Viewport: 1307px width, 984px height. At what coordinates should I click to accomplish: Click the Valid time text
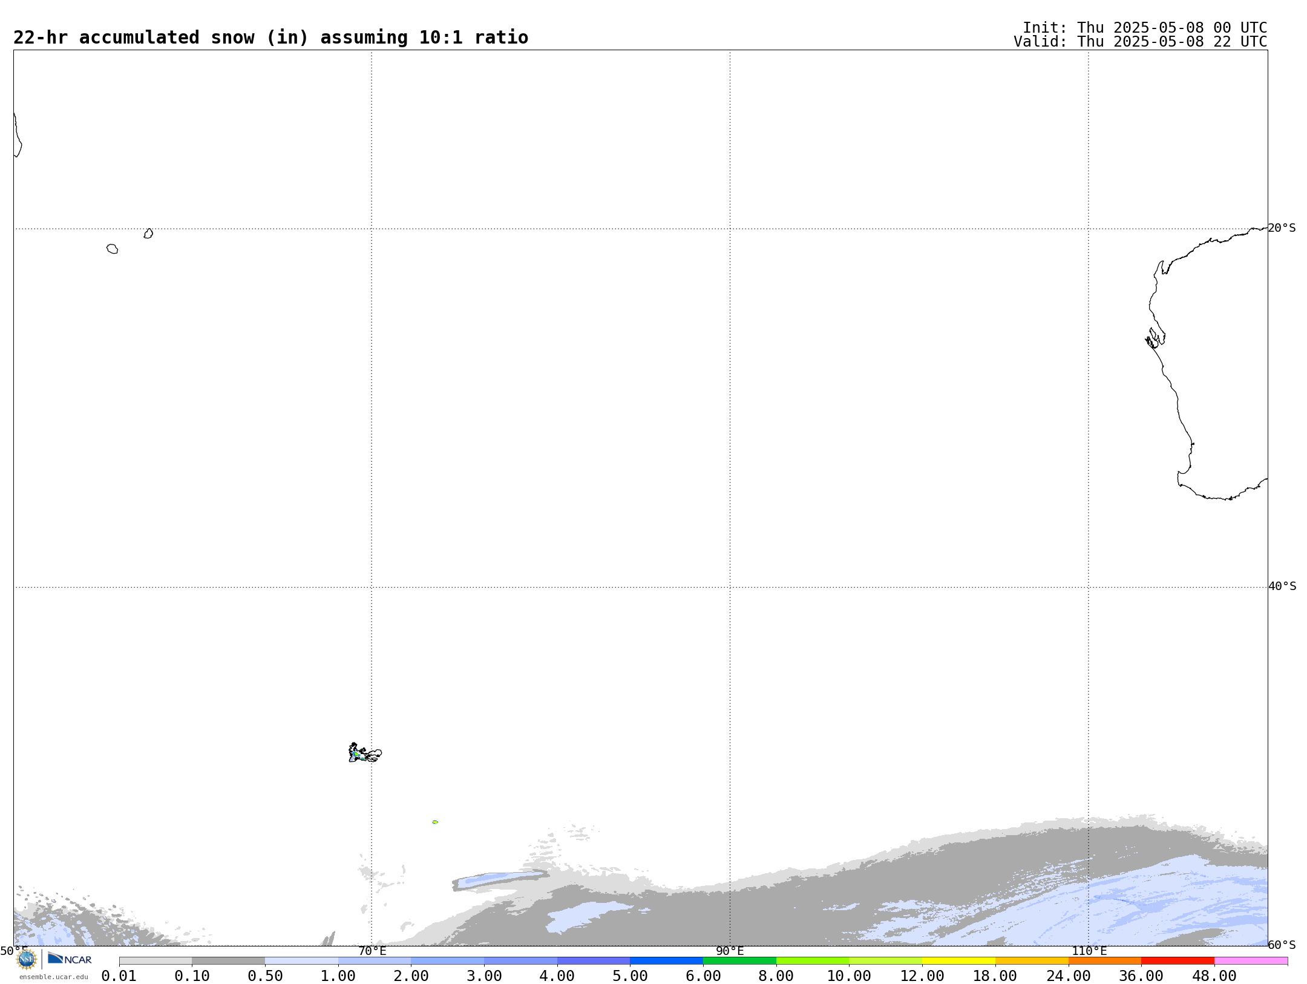tap(1140, 42)
